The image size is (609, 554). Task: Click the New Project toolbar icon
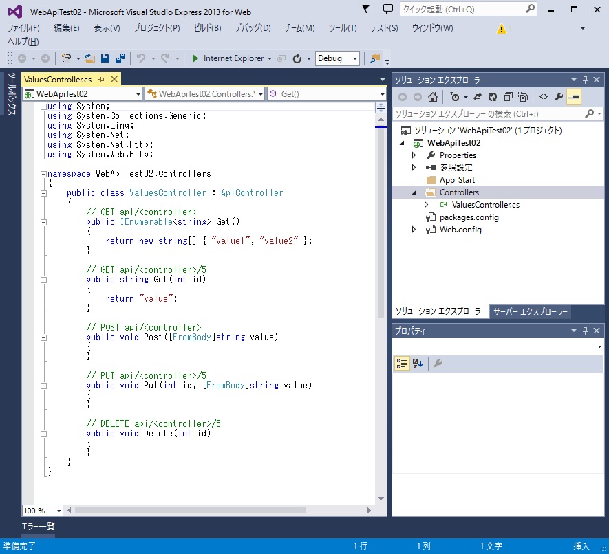(x=67, y=58)
